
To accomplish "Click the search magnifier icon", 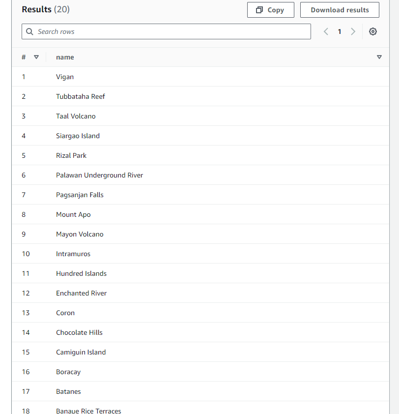I will click(x=29, y=31).
